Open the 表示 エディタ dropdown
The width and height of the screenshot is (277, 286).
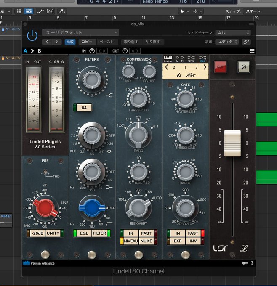click(227, 42)
